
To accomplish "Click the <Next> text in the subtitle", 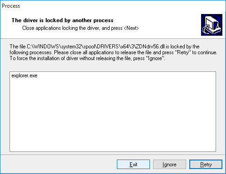I will pyautogui.click(x=131, y=28).
